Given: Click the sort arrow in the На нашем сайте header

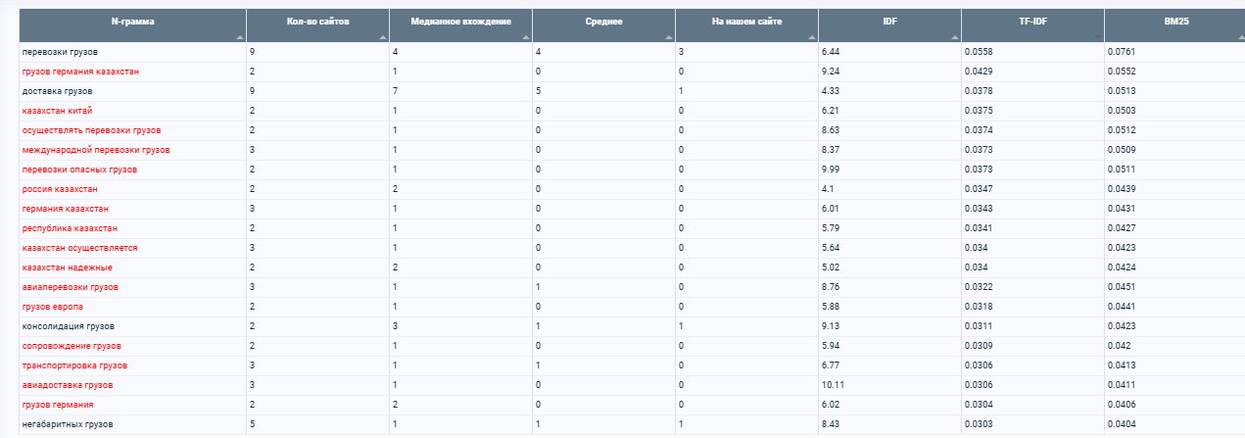Looking at the screenshot, I should [812, 37].
